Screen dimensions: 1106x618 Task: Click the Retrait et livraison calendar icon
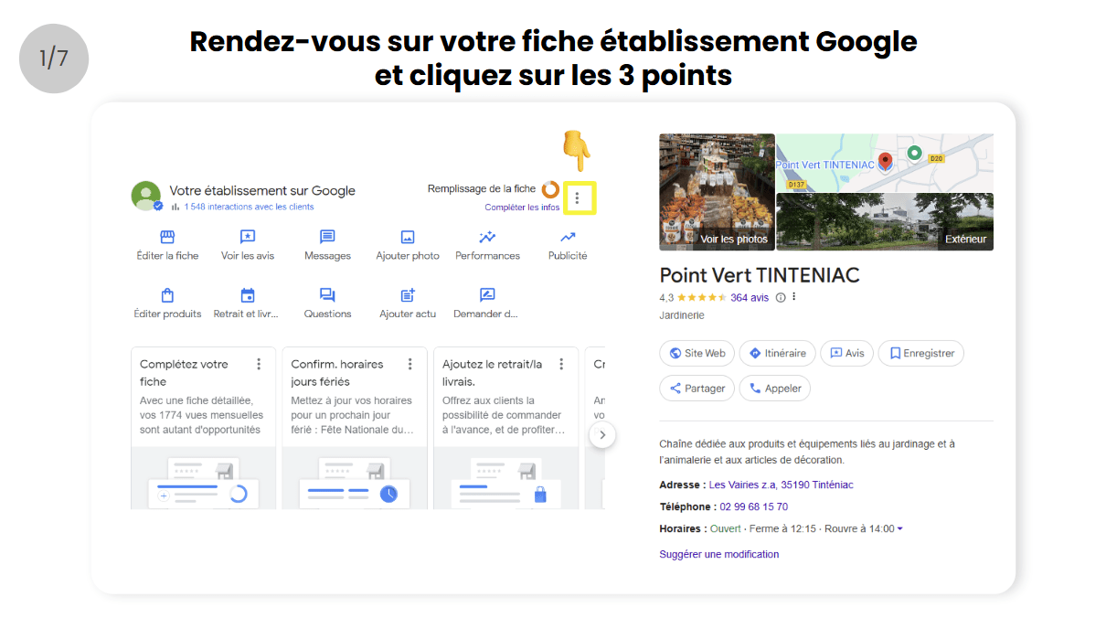click(x=248, y=295)
